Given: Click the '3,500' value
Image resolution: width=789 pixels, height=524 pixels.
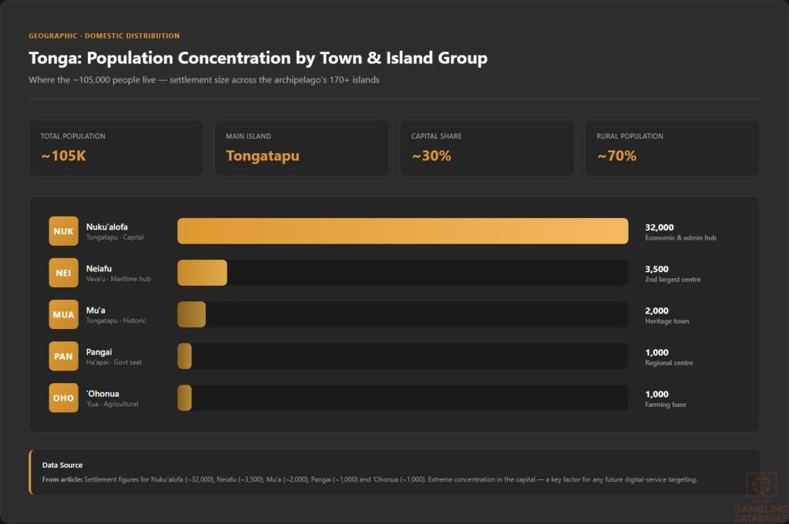Looking at the screenshot, I should point(656,269).
